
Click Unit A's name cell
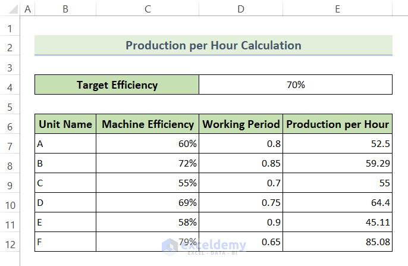[x=65, y=144]
